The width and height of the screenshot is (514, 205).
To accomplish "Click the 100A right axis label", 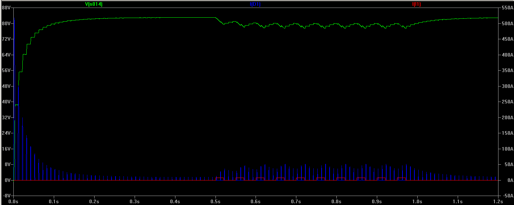I will tap(507, 149).
